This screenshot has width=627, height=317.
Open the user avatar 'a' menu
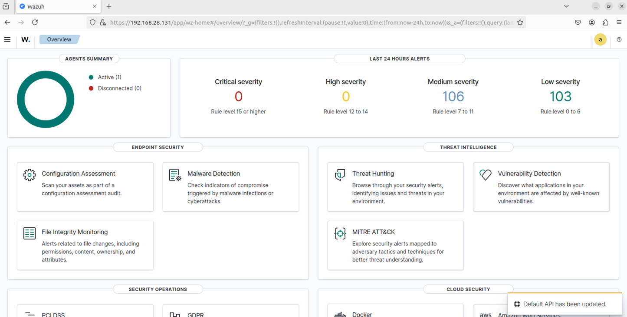tap(600, 39)
